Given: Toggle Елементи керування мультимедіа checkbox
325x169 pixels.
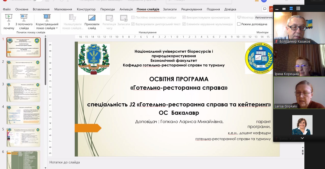Looking at the screenshot, I should [x=184, y=24].
